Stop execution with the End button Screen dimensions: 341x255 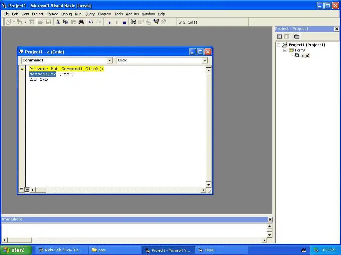pyautogui.click(x=125, y=23)
